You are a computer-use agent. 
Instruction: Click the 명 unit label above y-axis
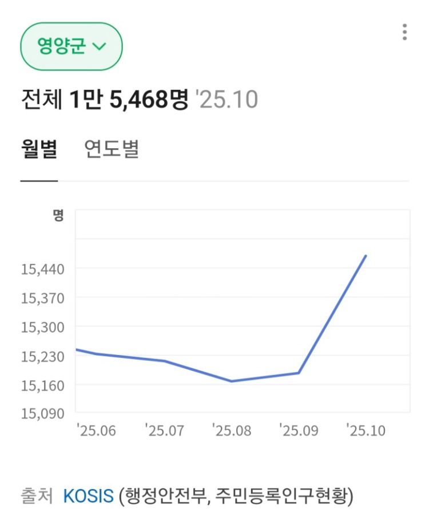[58, 215]
